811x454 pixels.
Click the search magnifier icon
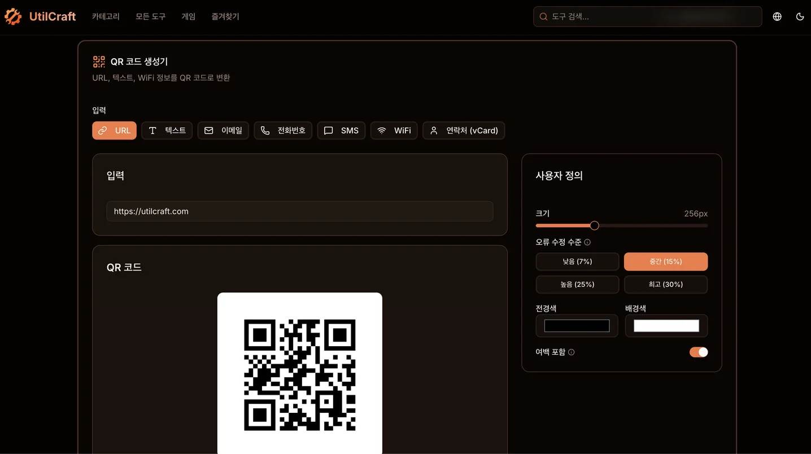tap(543, 16)
